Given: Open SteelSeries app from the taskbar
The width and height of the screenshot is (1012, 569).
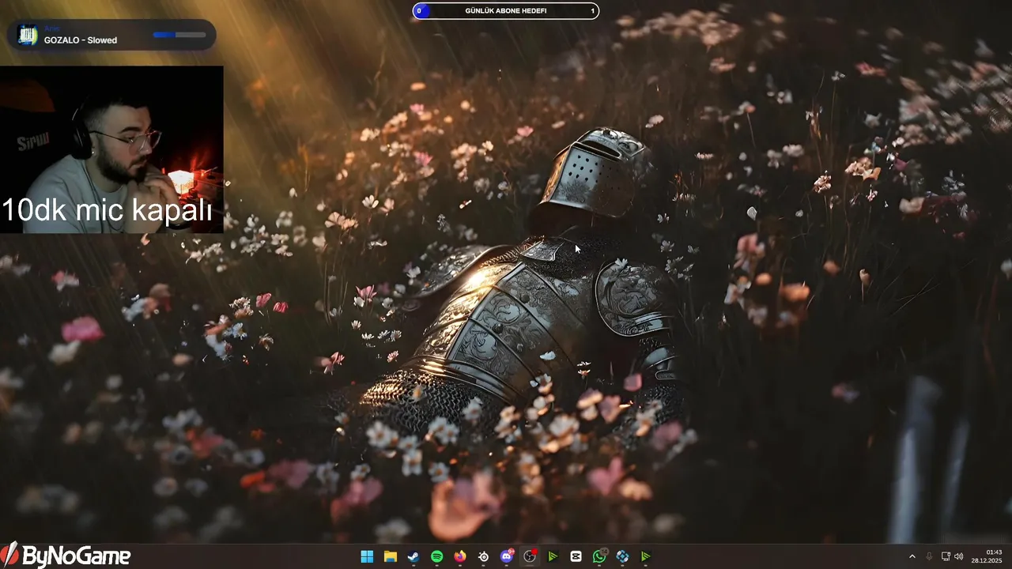Looking at the screenshot, I should [483, 556].
